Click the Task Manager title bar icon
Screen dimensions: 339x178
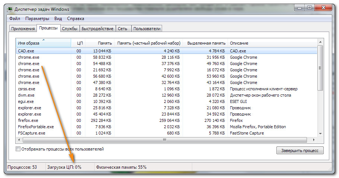coord(10,9)
